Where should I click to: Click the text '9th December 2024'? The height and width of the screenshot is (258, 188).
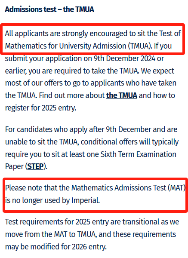click(124, 58)
